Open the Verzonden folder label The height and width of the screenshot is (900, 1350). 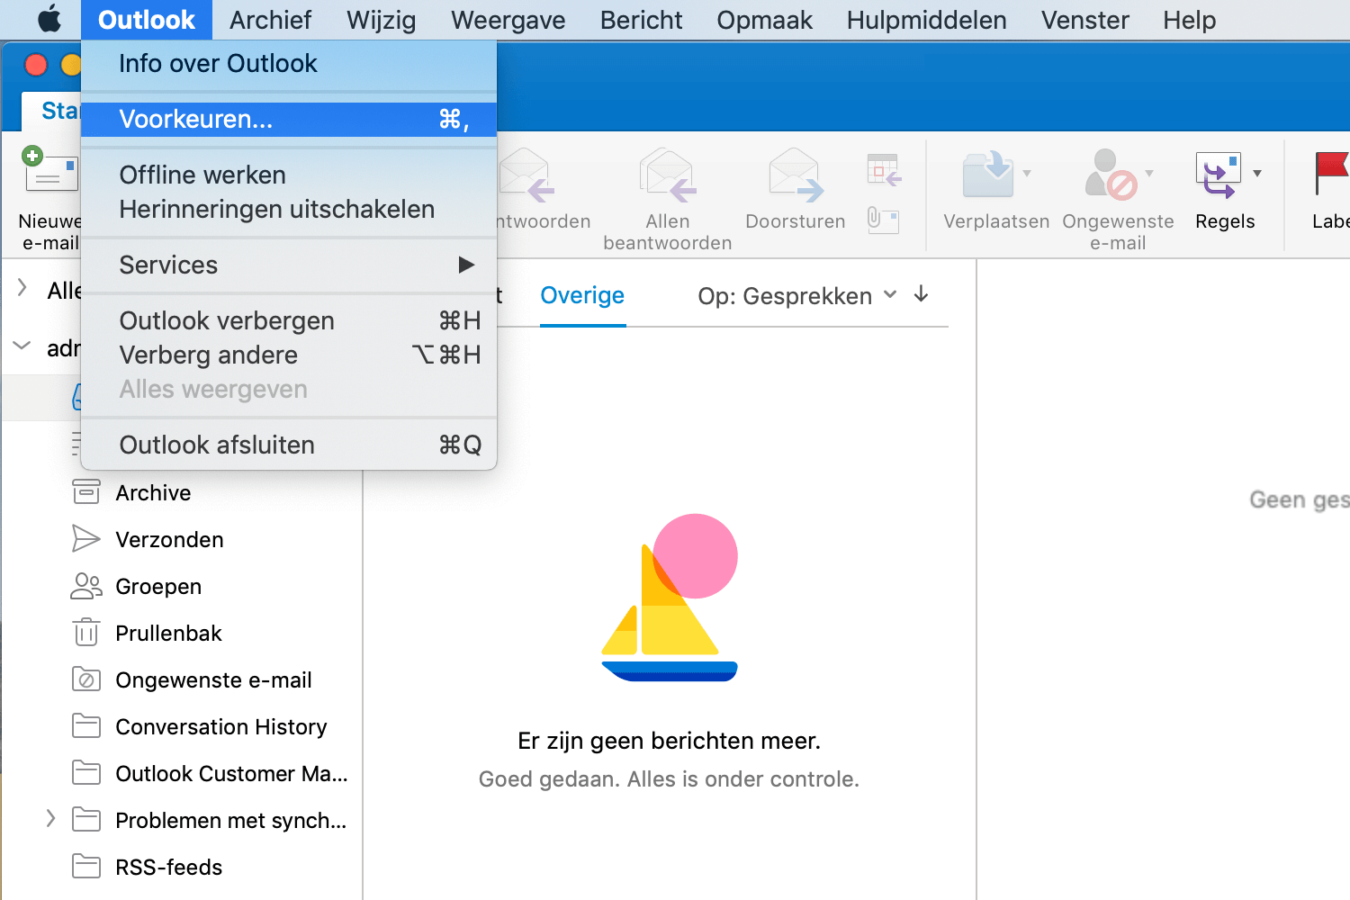(169, 539)
